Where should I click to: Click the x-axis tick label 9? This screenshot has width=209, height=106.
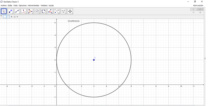click(168, 86)
